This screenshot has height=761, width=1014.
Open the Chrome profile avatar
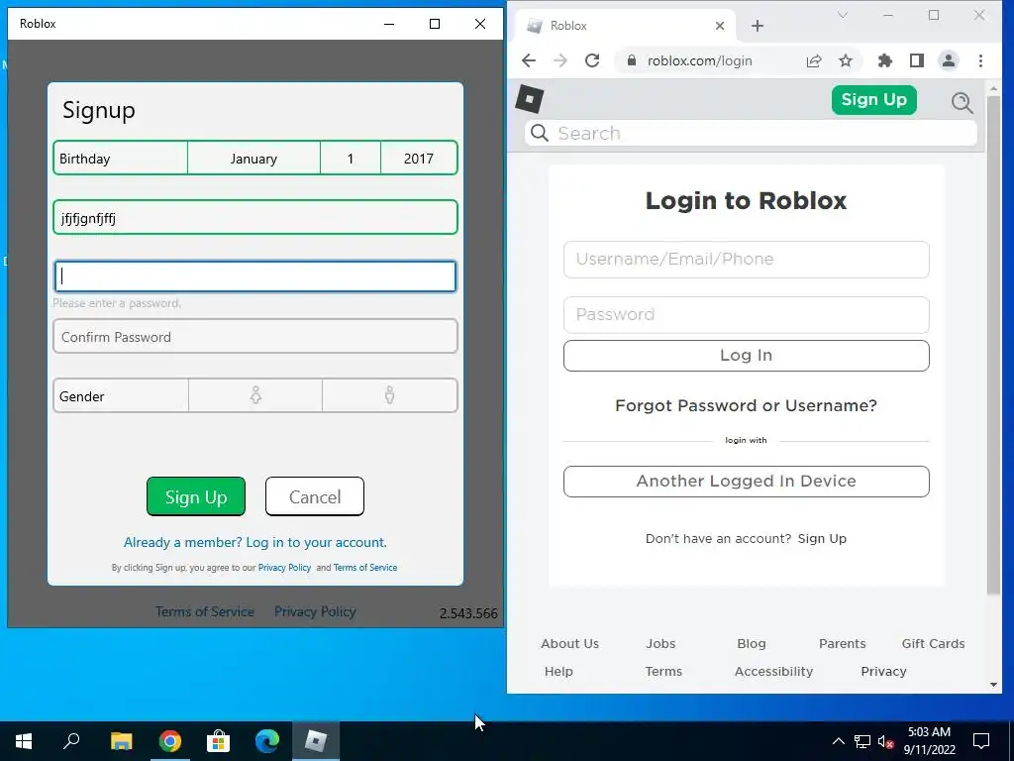tap(948, 60)
